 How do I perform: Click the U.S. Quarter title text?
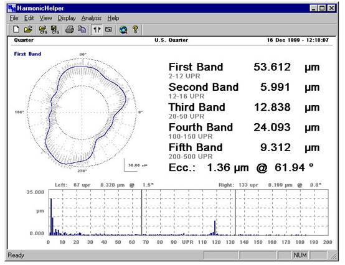pos(171,40)
